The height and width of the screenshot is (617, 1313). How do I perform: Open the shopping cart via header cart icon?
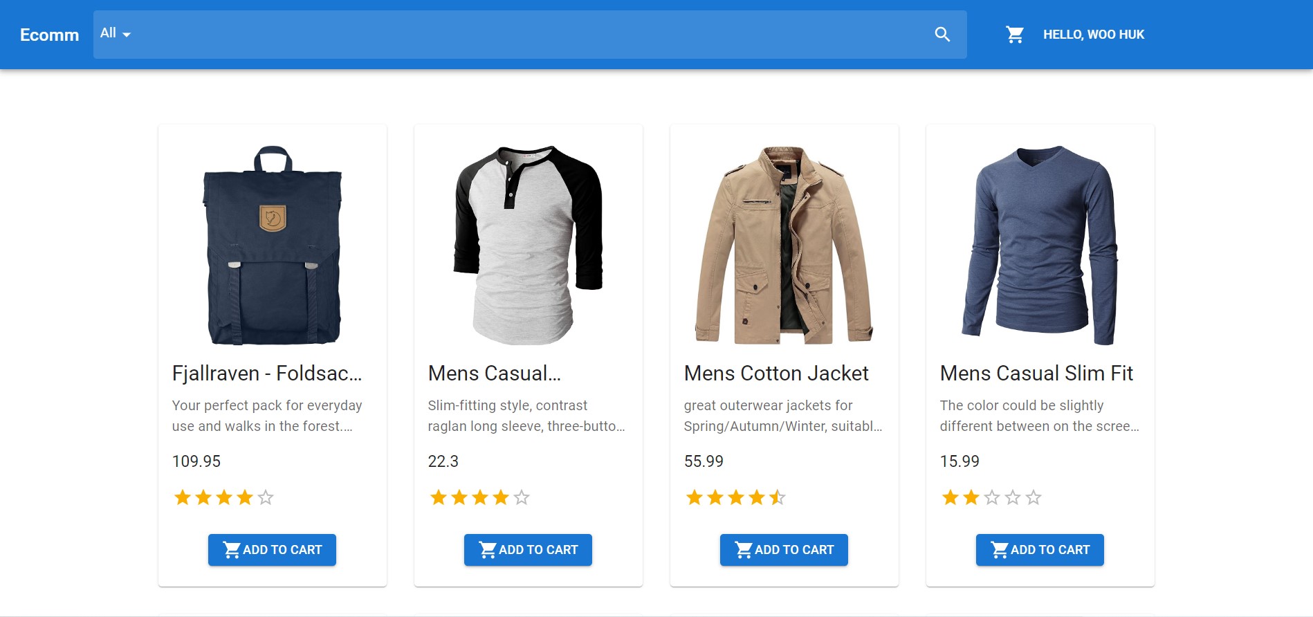point(1014,33)
